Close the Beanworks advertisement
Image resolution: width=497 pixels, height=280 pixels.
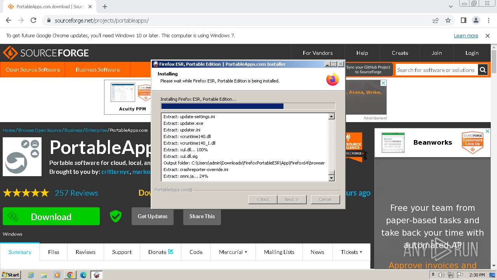point(488,131)
